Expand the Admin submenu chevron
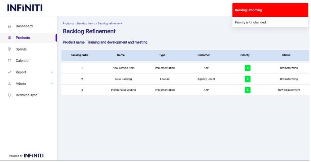This screenshot has width=311, height=162. click(x=52, y=84)
